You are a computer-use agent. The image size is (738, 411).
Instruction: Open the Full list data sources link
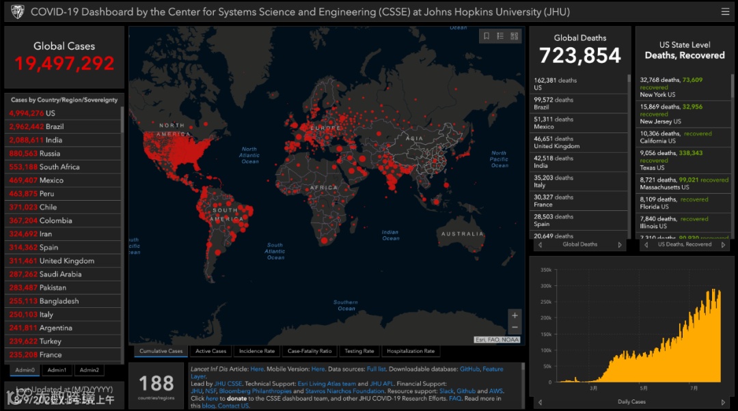(x=376, y=369)
